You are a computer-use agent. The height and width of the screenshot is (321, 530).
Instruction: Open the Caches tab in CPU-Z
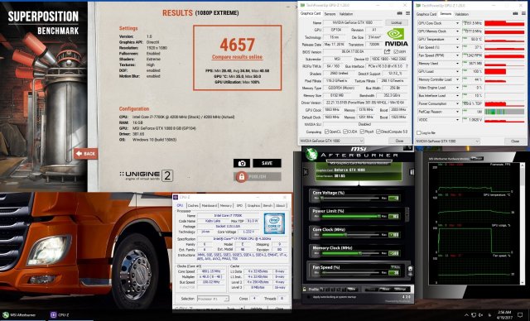click(x=193, y=205)
